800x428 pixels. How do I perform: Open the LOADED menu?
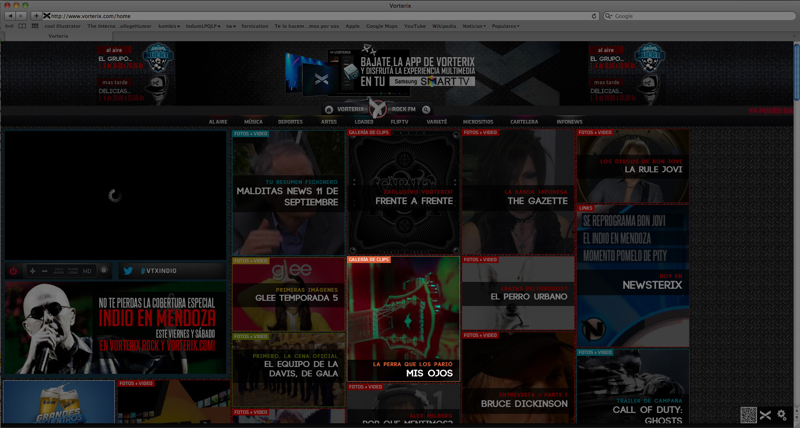[x=364, y=122]
